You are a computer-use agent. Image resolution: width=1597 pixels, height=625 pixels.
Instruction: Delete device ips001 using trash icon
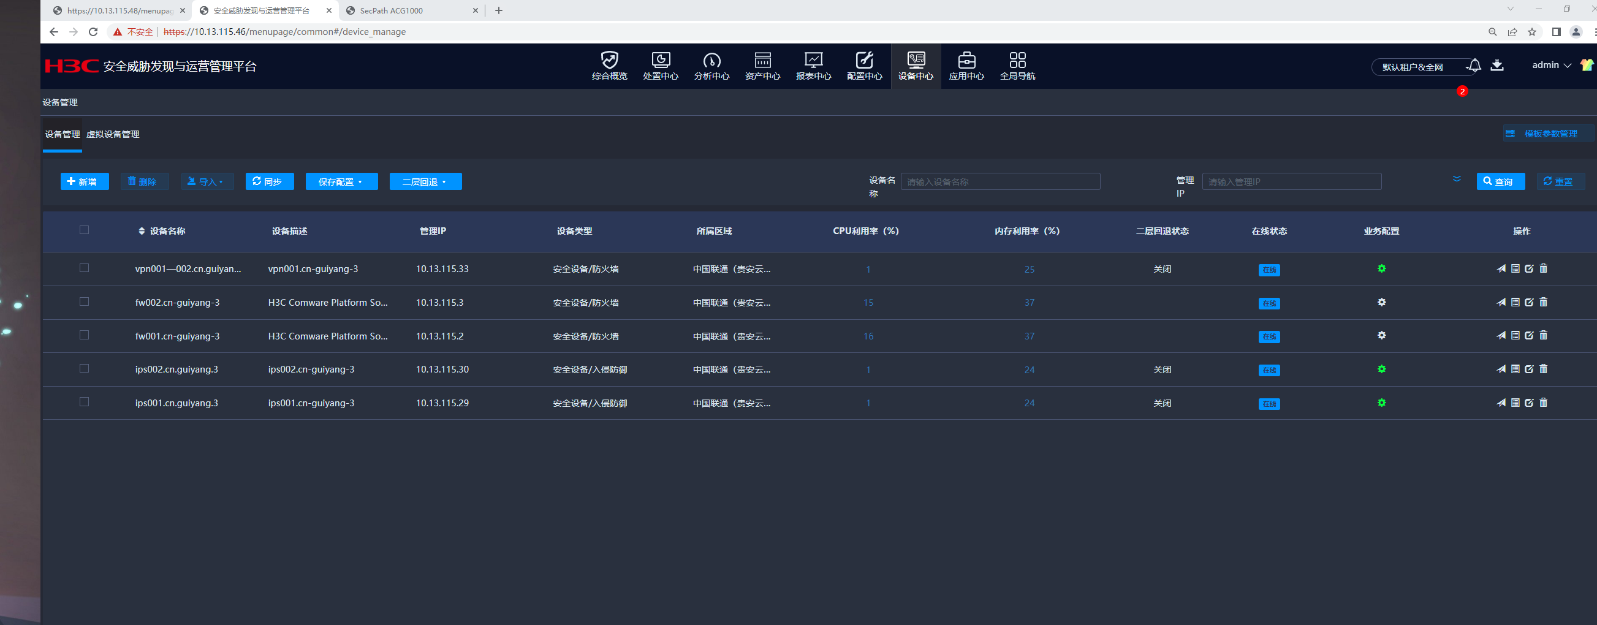click(x=1543, y=403)
